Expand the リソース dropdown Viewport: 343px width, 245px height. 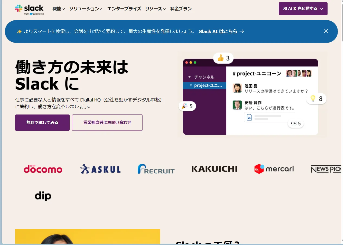point(155,9)
